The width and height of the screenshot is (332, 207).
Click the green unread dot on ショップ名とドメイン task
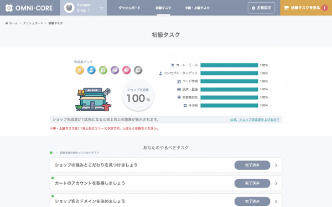pos(53,196)
